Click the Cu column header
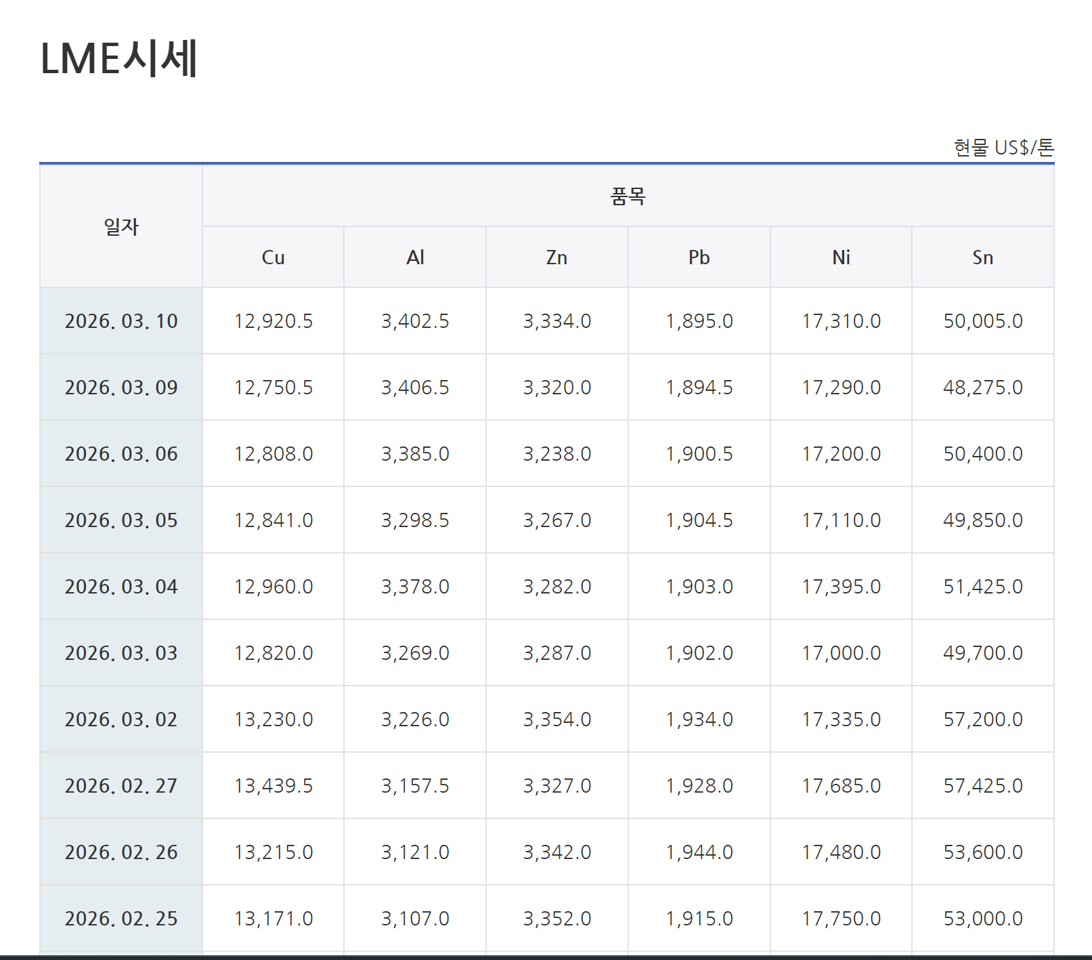This screenshot has height=960, width=1092. [x=273, y=257]
